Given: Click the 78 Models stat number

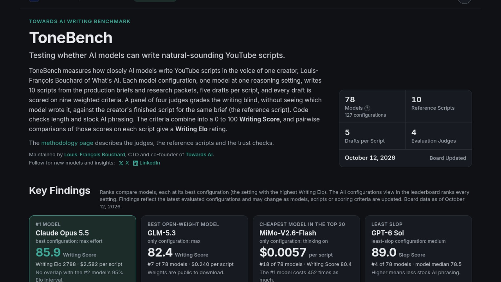Looking at the screenshot, I should (x=350, y=99).
